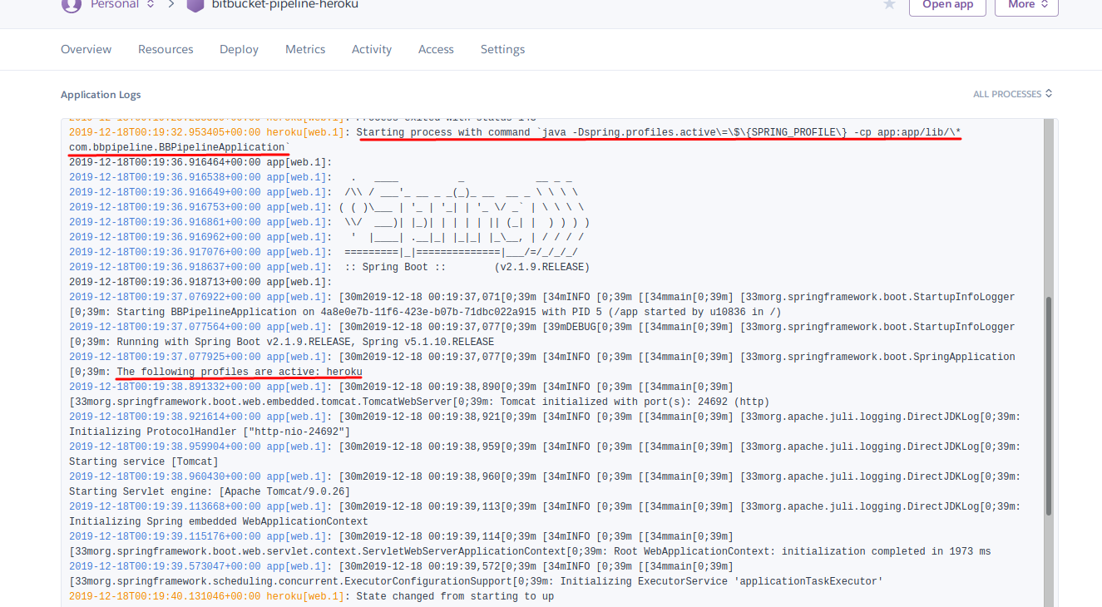Switch to the Resources tab
The width and height of the screenshot is (1102, 607).
[x=165, y=49]
